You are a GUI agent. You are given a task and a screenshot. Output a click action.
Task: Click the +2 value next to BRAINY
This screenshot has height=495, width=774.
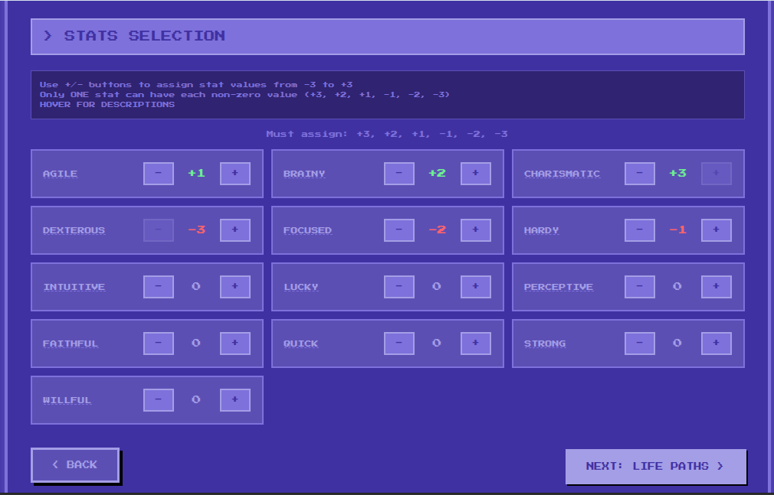(x=438, y=173)
